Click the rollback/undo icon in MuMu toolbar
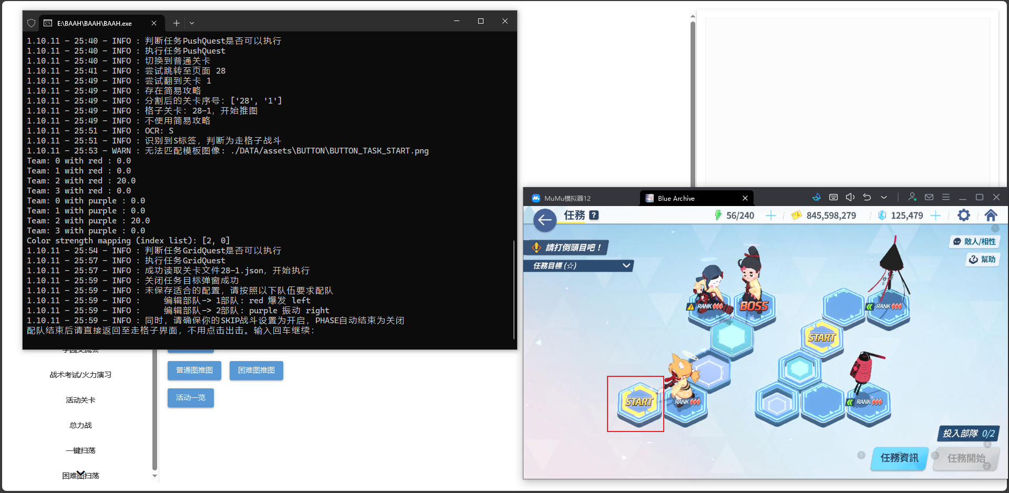 pos(867,197)
